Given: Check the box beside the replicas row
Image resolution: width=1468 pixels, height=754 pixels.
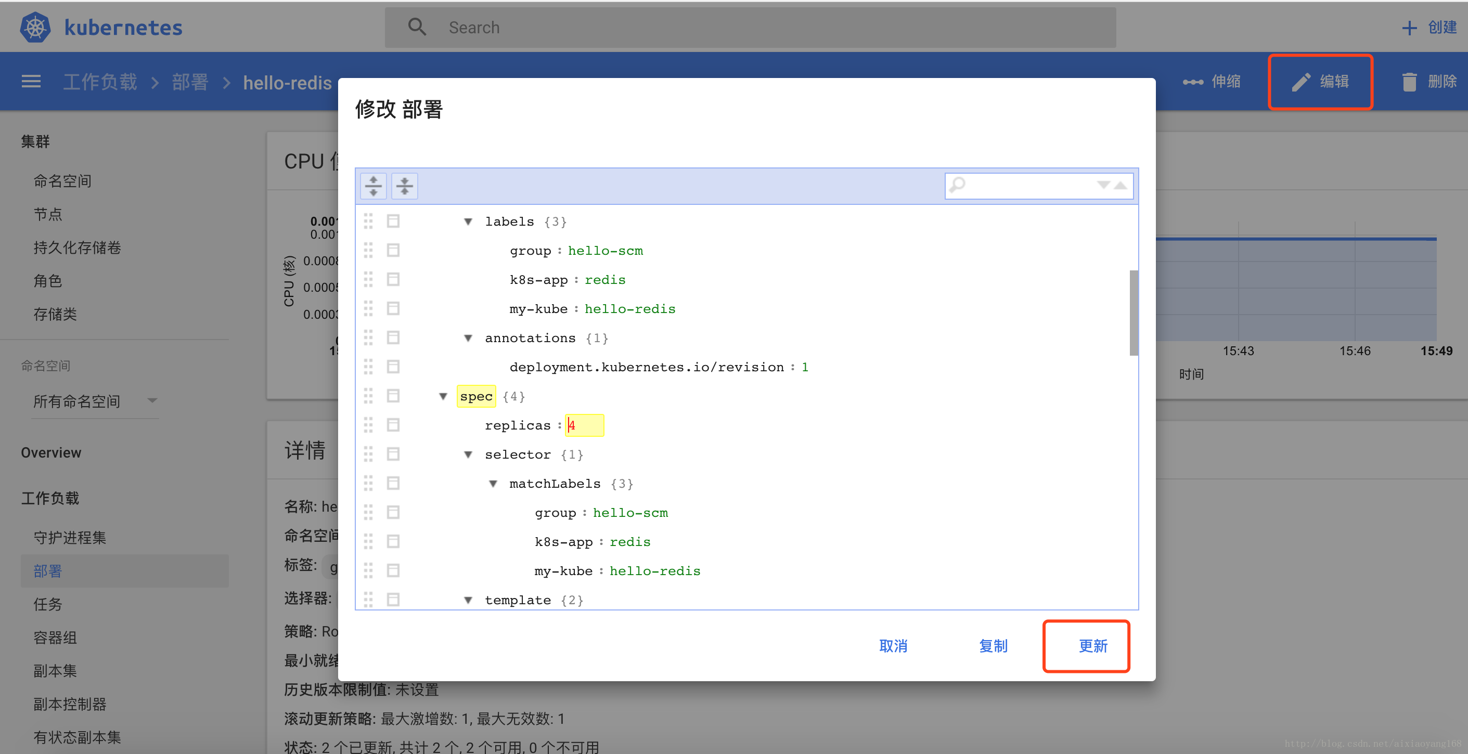Looking at the screenshot, I should [393, 424].
